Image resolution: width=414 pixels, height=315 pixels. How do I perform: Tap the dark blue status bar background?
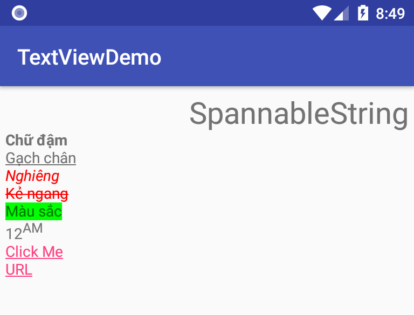point(169,13)
